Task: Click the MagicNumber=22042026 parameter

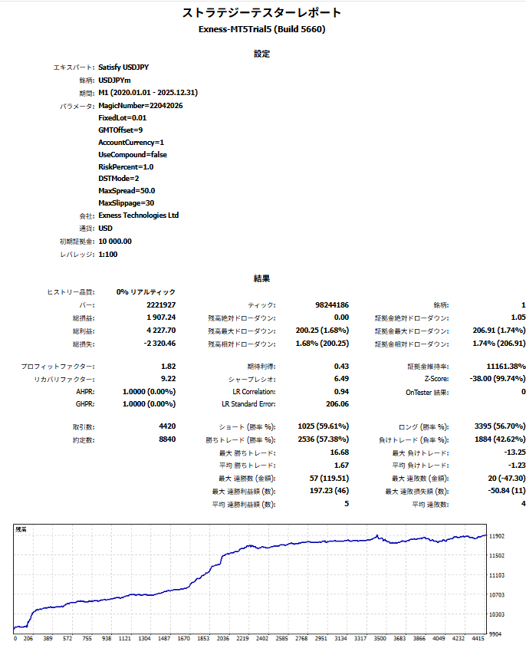Action: click(140, 106)
